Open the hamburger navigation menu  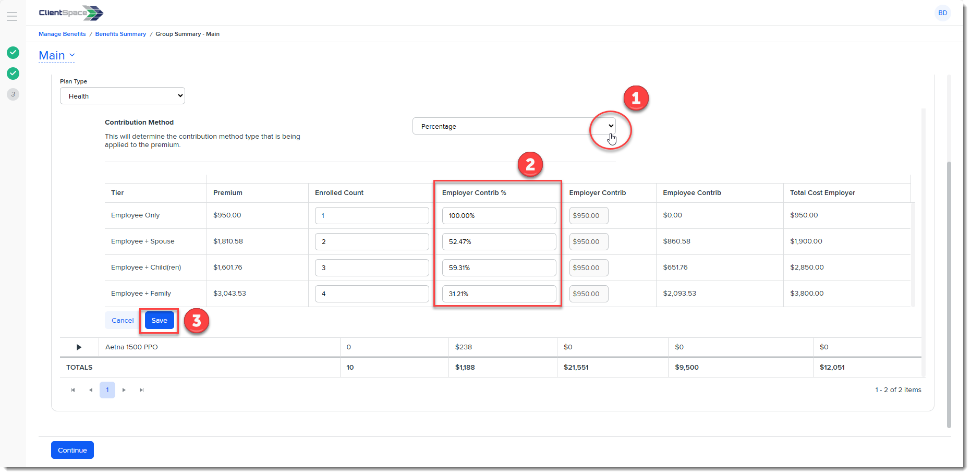[x=12, y=16]
